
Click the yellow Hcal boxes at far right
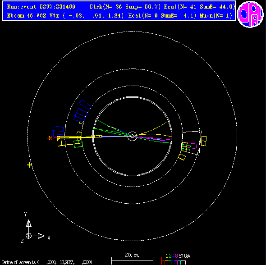click(x=204, y=141)
